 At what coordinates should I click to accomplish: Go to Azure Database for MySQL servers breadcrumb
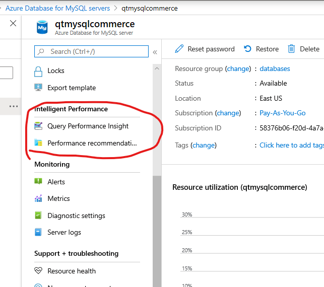57,8
